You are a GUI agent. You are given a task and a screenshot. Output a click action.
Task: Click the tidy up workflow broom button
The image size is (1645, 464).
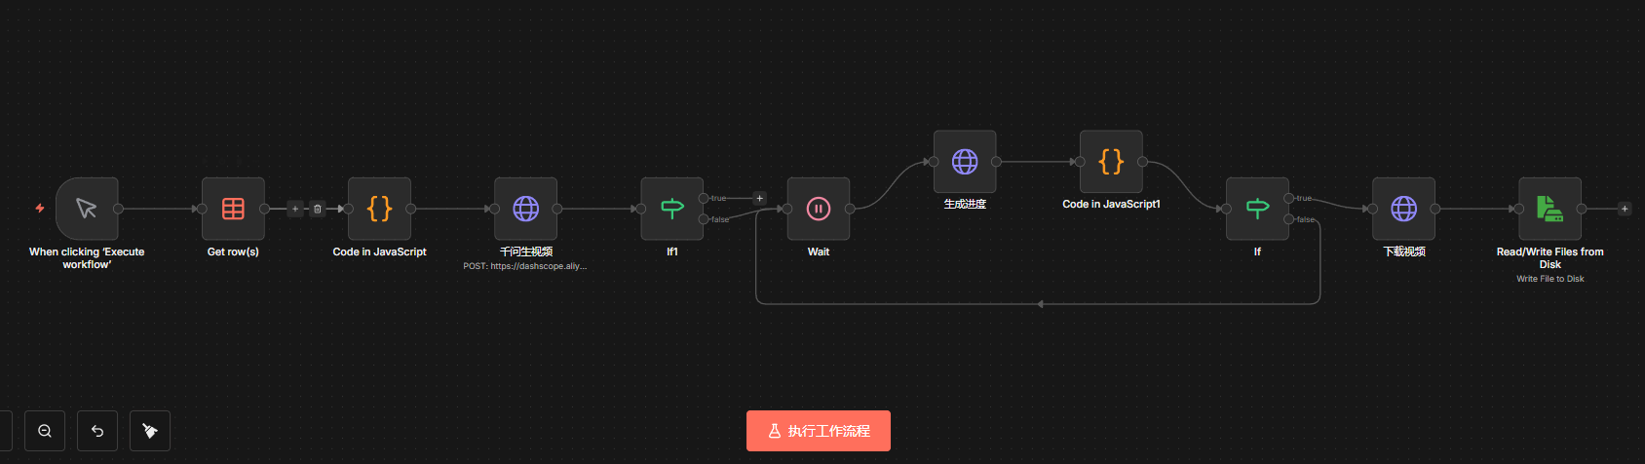(150, 431)
